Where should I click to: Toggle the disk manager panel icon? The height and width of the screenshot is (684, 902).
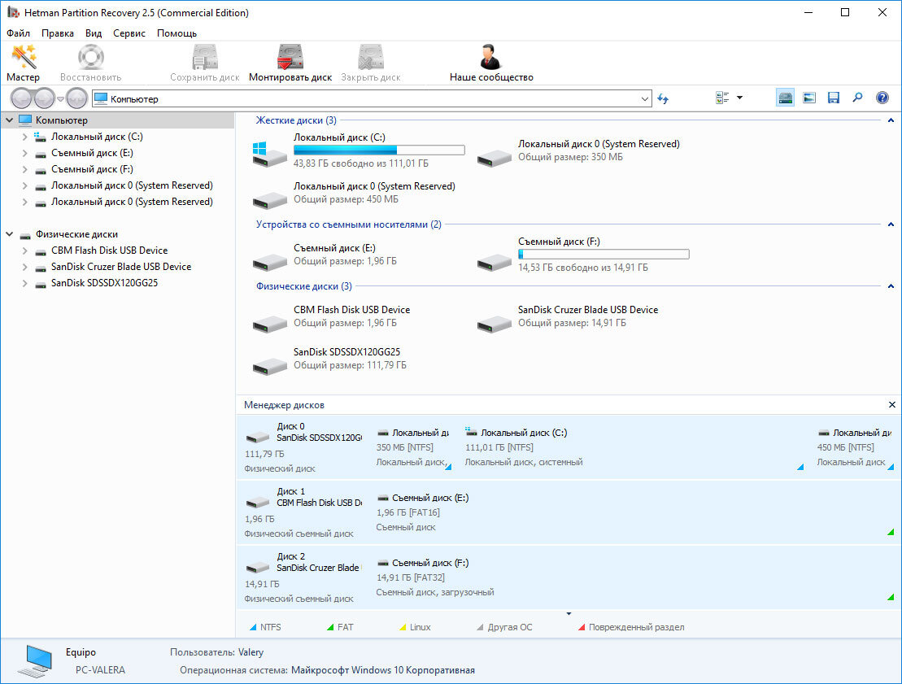[x=785, y=98]
